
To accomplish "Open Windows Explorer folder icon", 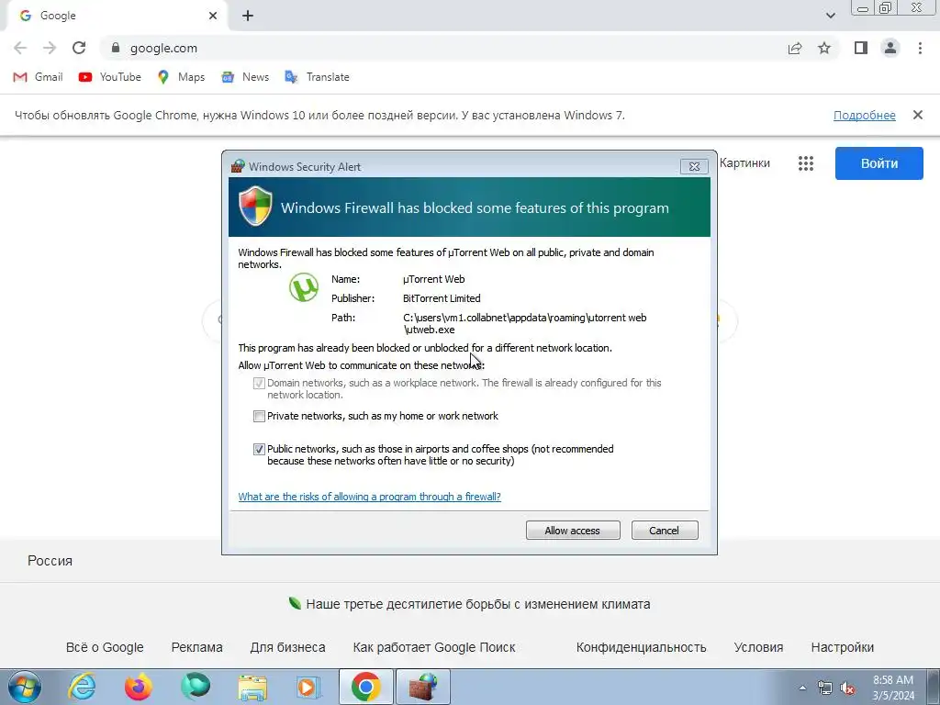I will [x=252, y=687].
